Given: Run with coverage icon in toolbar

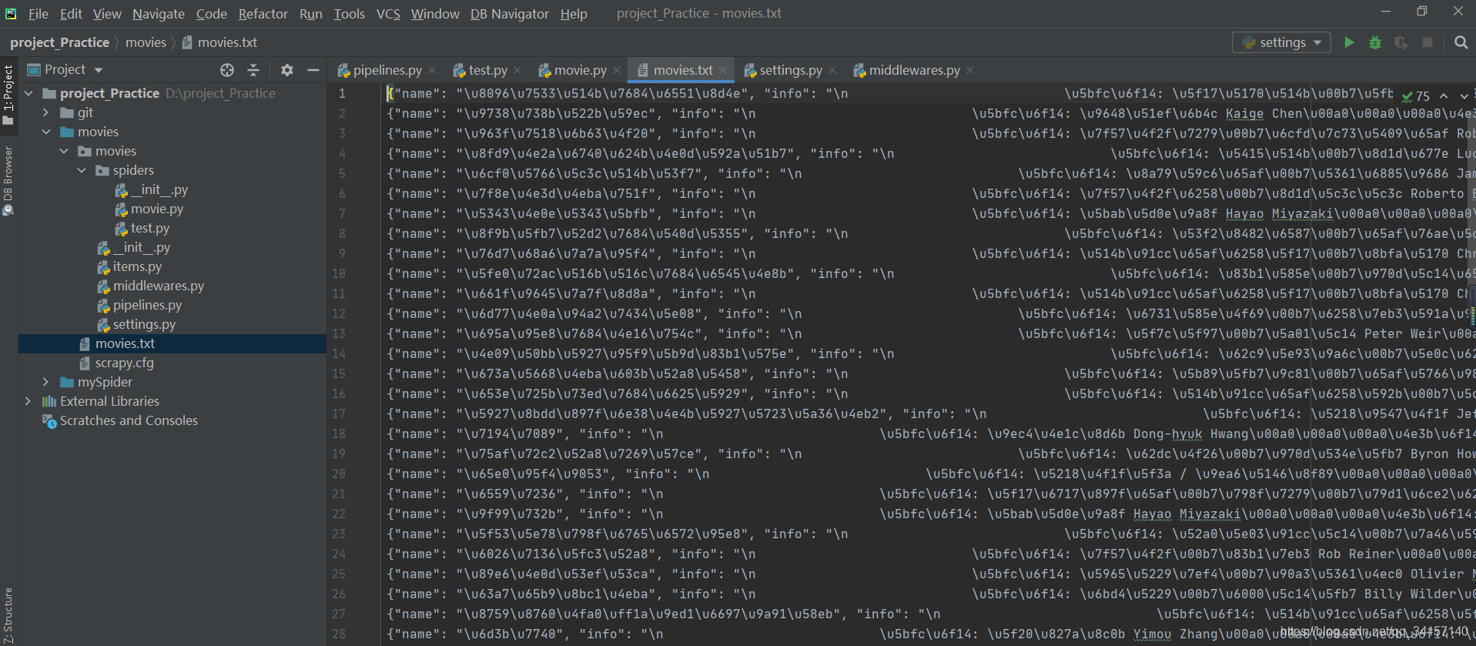Looking at the screenshot, I should (1401, 42).
